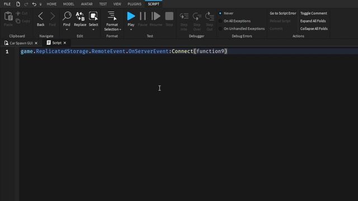Click the Cut scissors icon
This screenshot has height=201, width=358.
point(18,13)
